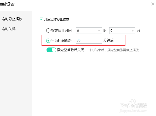Select the 当前时间延后 radio button
This screenshot has width=156, height=116.
click(48, 41)
